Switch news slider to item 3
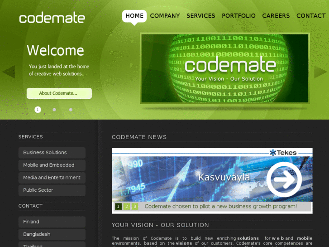Image resolution: width=329 pixels, height=247 pixels. (135, 206)
